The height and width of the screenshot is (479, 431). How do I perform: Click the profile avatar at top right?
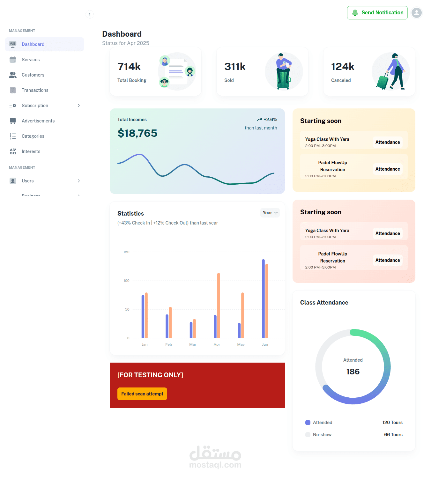coord(417,13)
